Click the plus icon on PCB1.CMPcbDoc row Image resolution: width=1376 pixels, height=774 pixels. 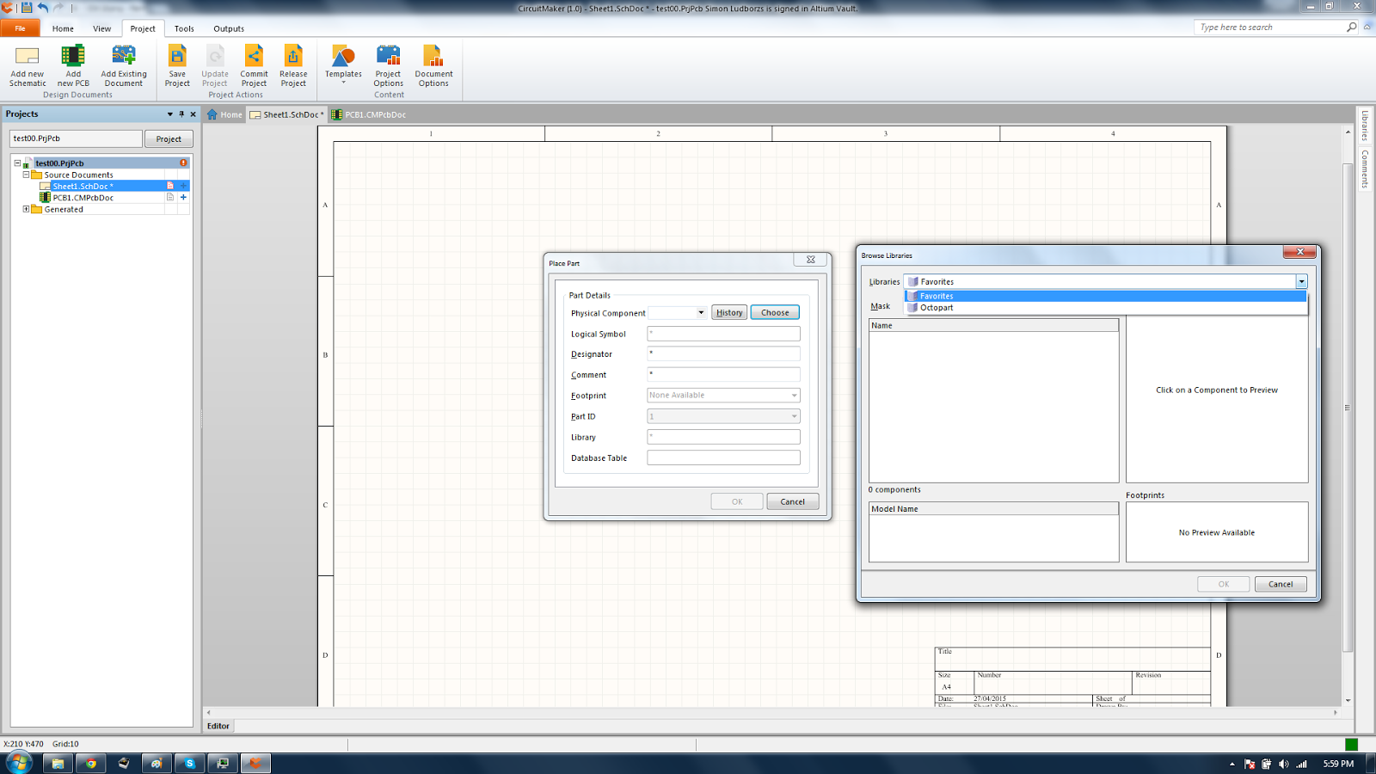click(183, 197)
